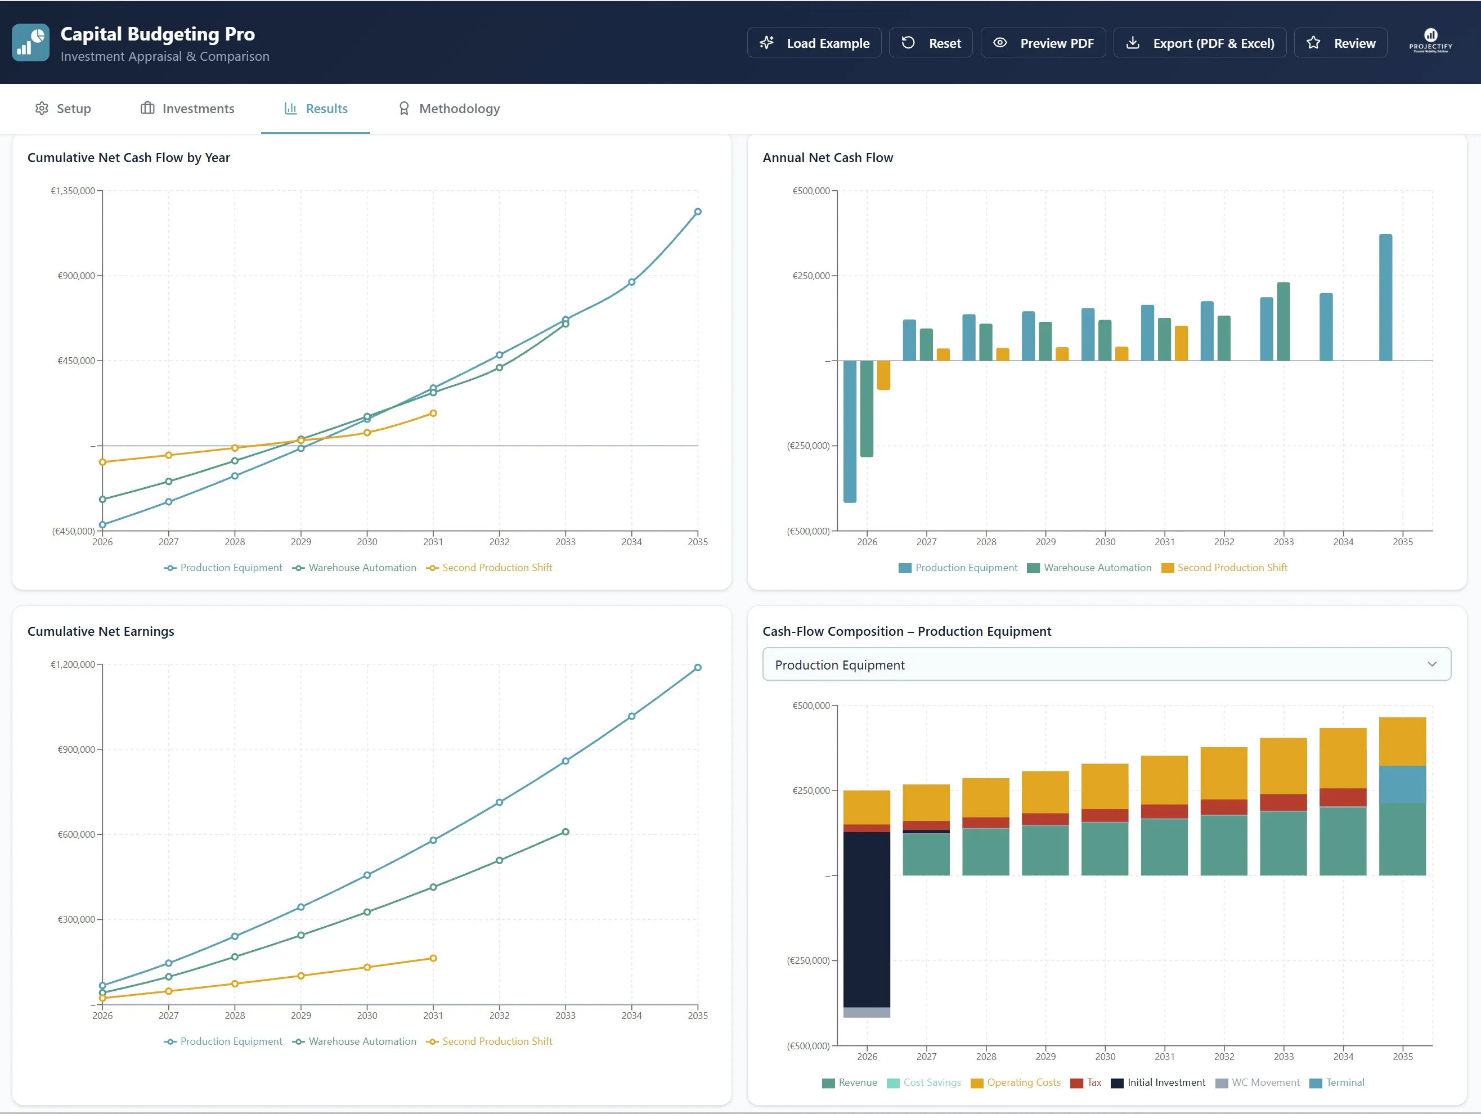Click the Capital Budgeting Pro logo icon
1481x1114 pixels.
[x=31, y=43]
